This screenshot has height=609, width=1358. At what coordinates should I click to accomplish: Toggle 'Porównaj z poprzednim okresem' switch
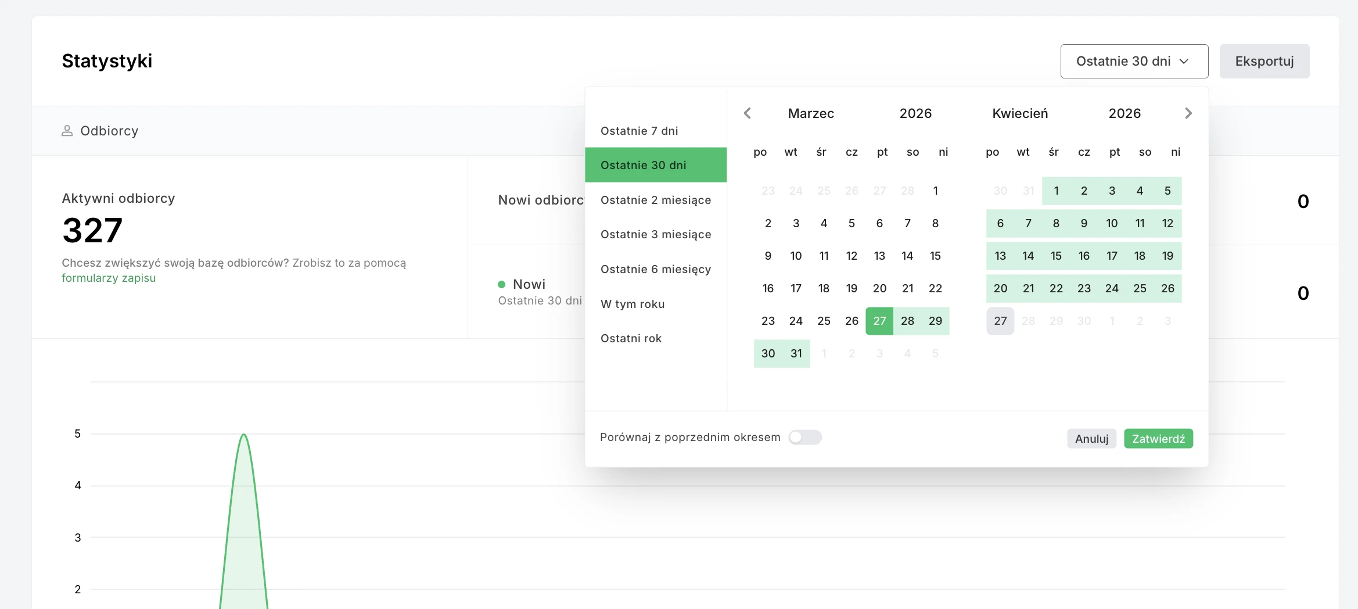(804, 438)
